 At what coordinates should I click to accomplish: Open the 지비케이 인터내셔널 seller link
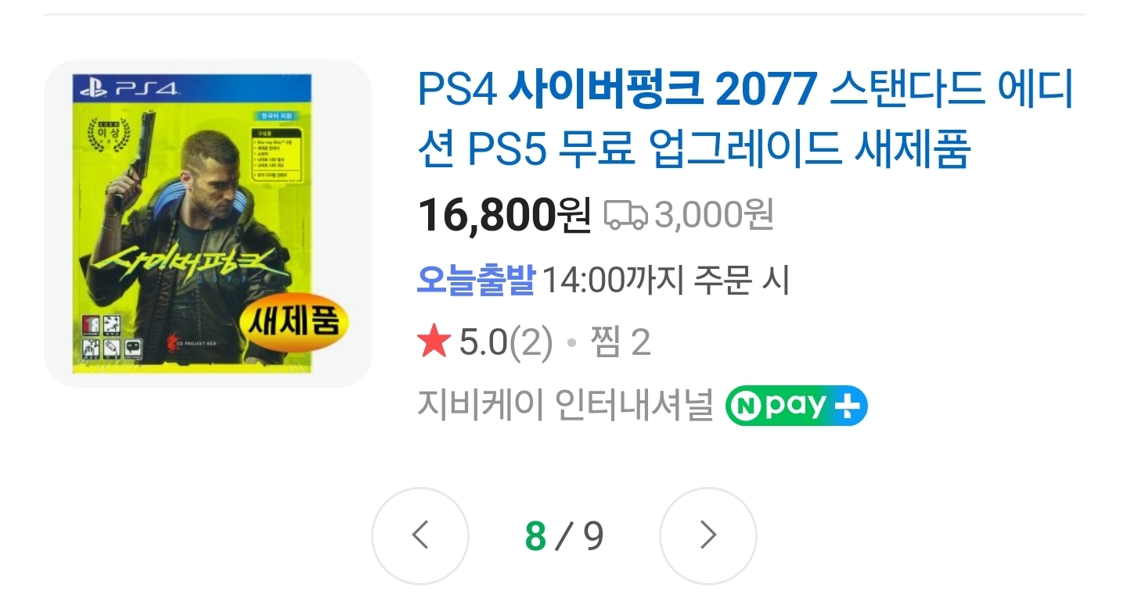point(565,406)
